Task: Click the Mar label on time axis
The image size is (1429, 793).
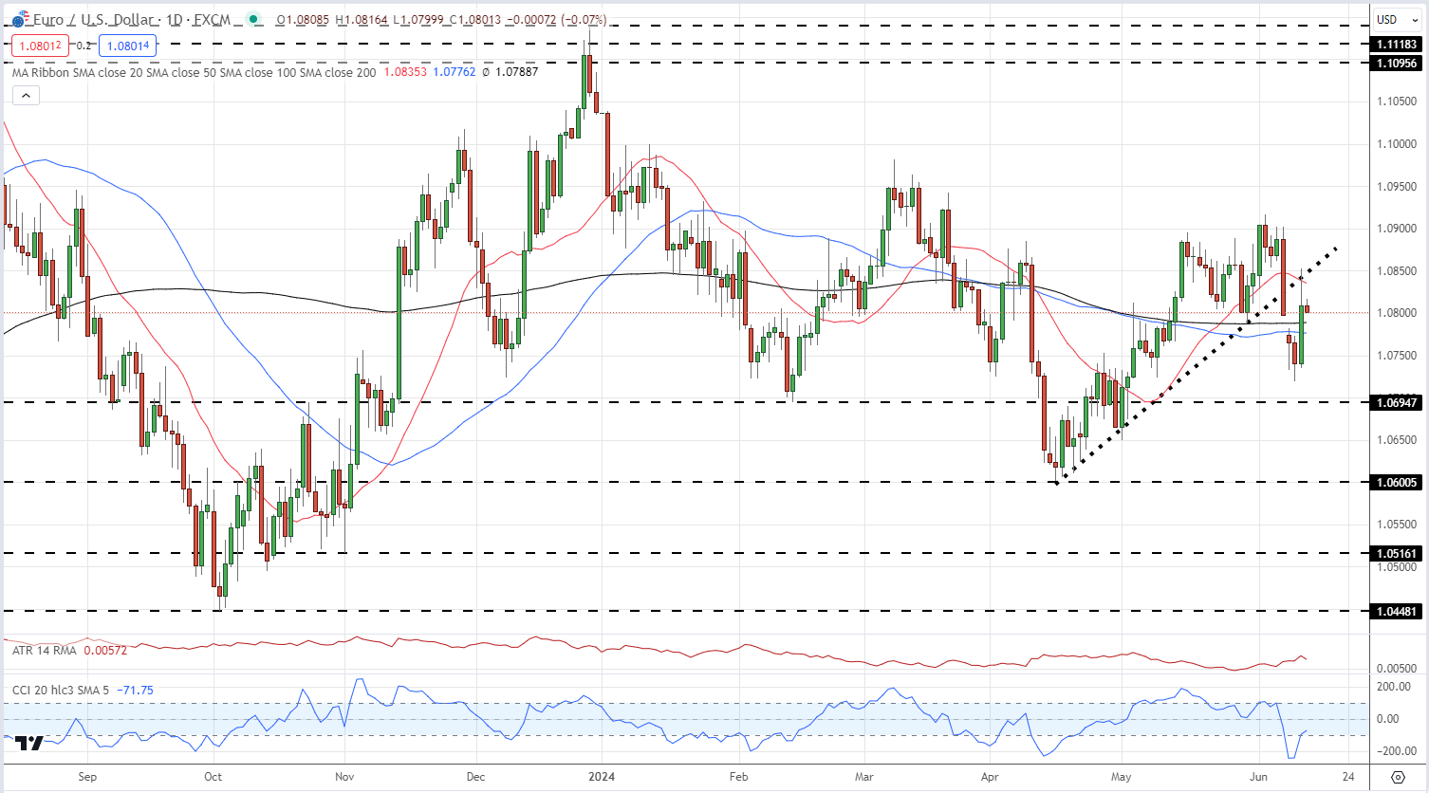Action: [864, 777]
